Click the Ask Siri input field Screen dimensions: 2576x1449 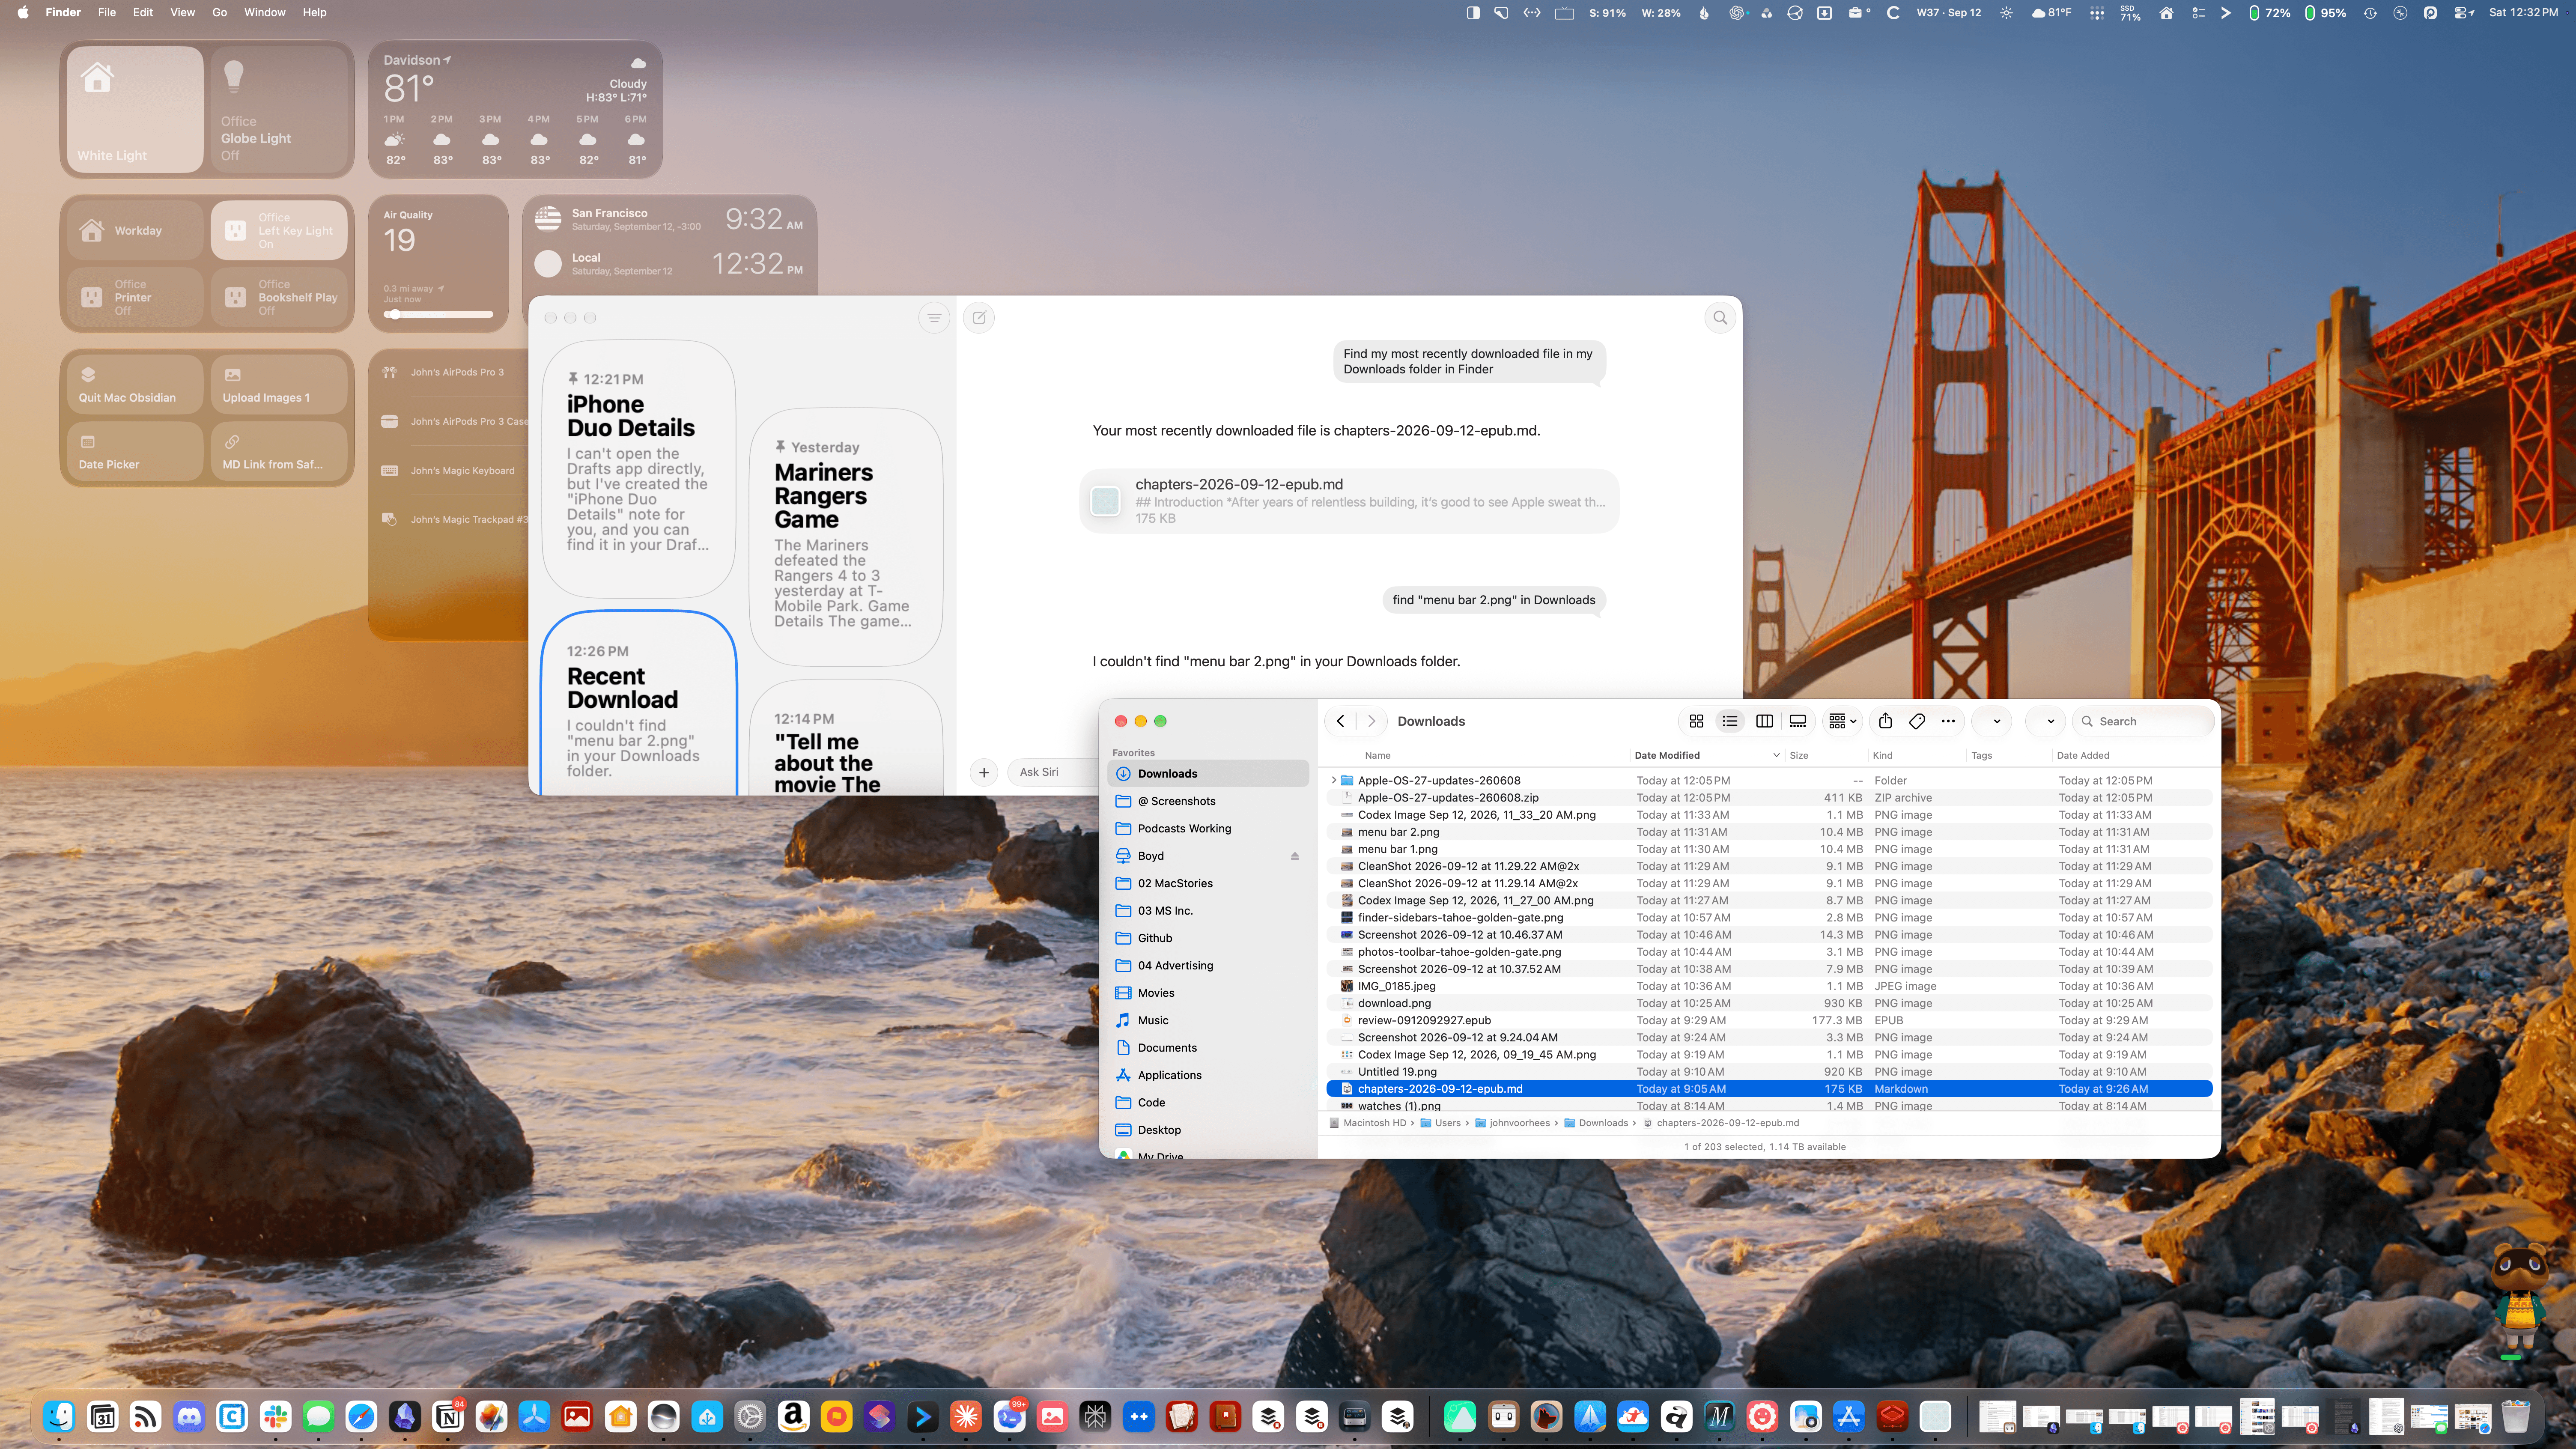point(1052,772)
